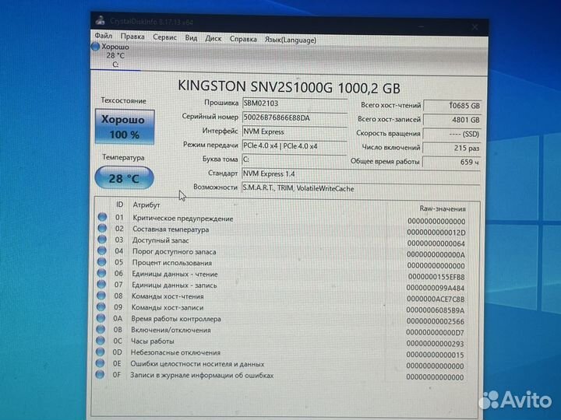Image resolution: width=561 pixels, height=420 pixels.
Task: Select the Порог доступного запаса attribute text
Action: pos(175,252)
